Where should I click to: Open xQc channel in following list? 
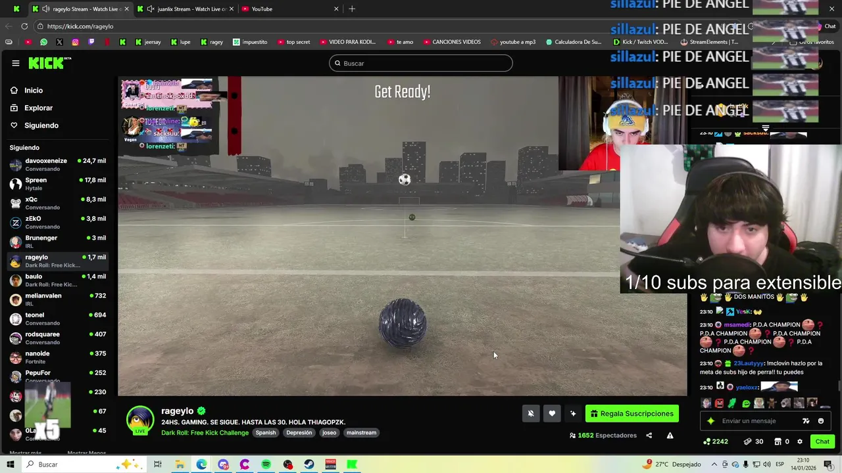58,203
